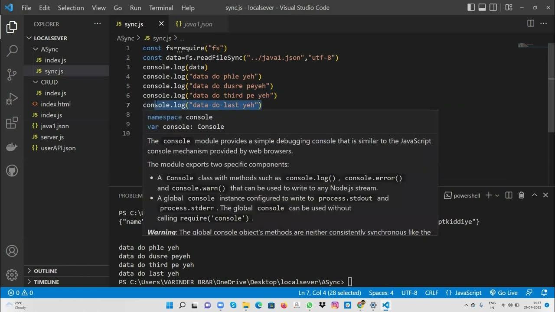Open the GitHub view in activity bar
This screenshot has height=312, width=555.
coord(12,171)
